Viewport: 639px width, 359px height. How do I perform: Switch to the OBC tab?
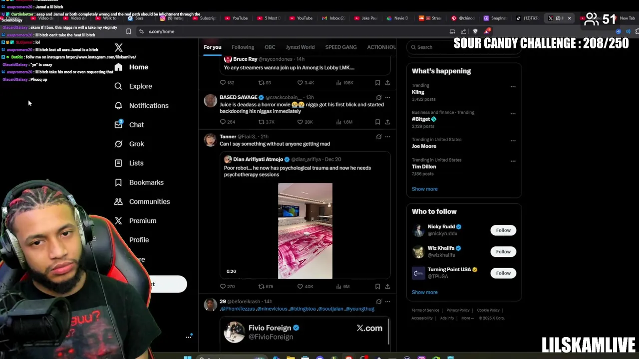pyautogui.click(x=270, y=47)
